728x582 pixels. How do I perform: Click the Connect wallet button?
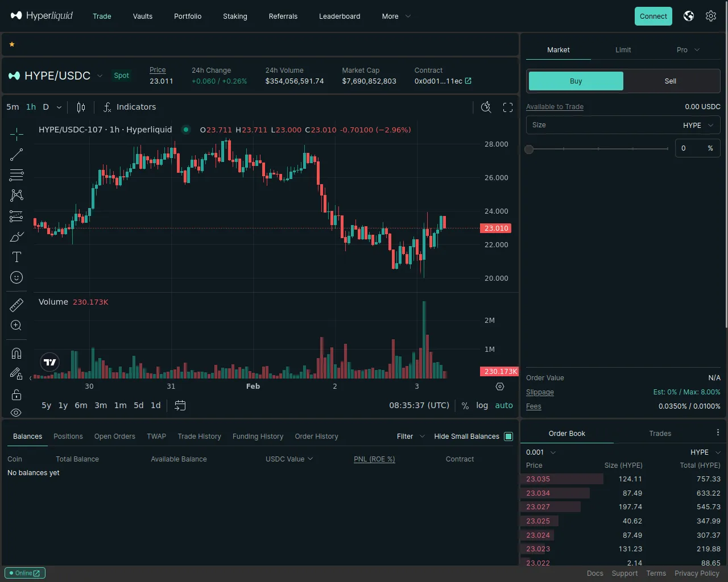pyautogui.click(x=653, y=16)
